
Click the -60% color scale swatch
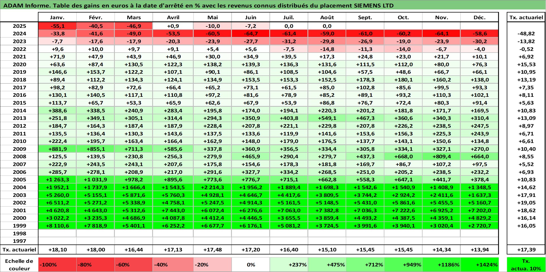coord(134,265)
